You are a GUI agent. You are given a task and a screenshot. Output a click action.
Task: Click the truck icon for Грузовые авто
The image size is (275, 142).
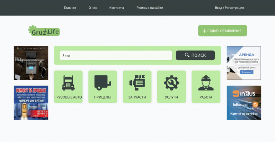pyautogui.click(x=68, y=83)
